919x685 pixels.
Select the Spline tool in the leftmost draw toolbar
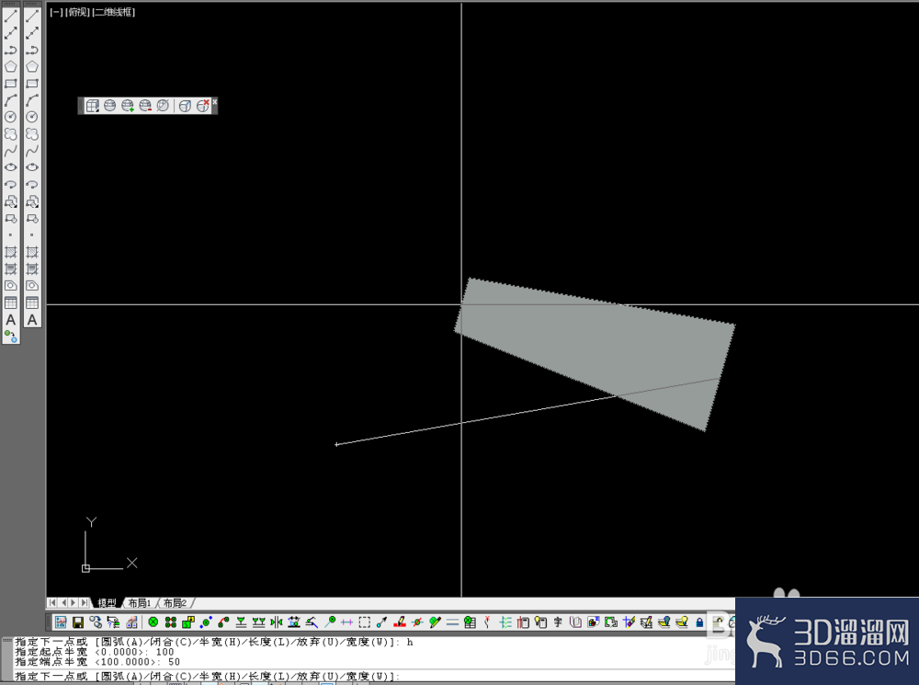click(10, 151)
